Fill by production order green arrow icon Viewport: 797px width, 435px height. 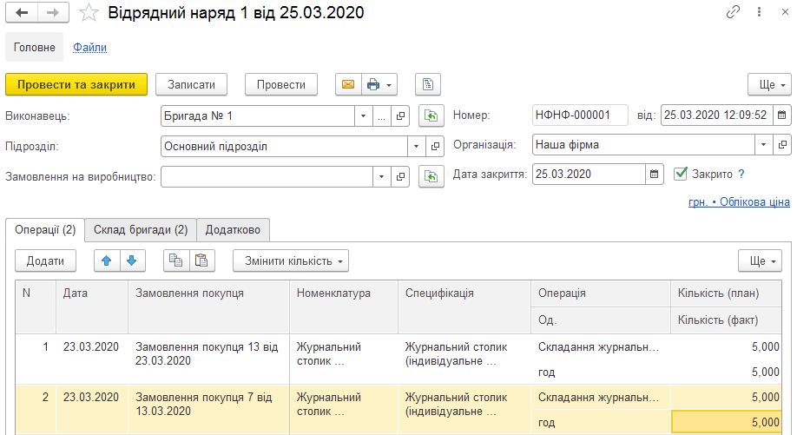point(431,177)
